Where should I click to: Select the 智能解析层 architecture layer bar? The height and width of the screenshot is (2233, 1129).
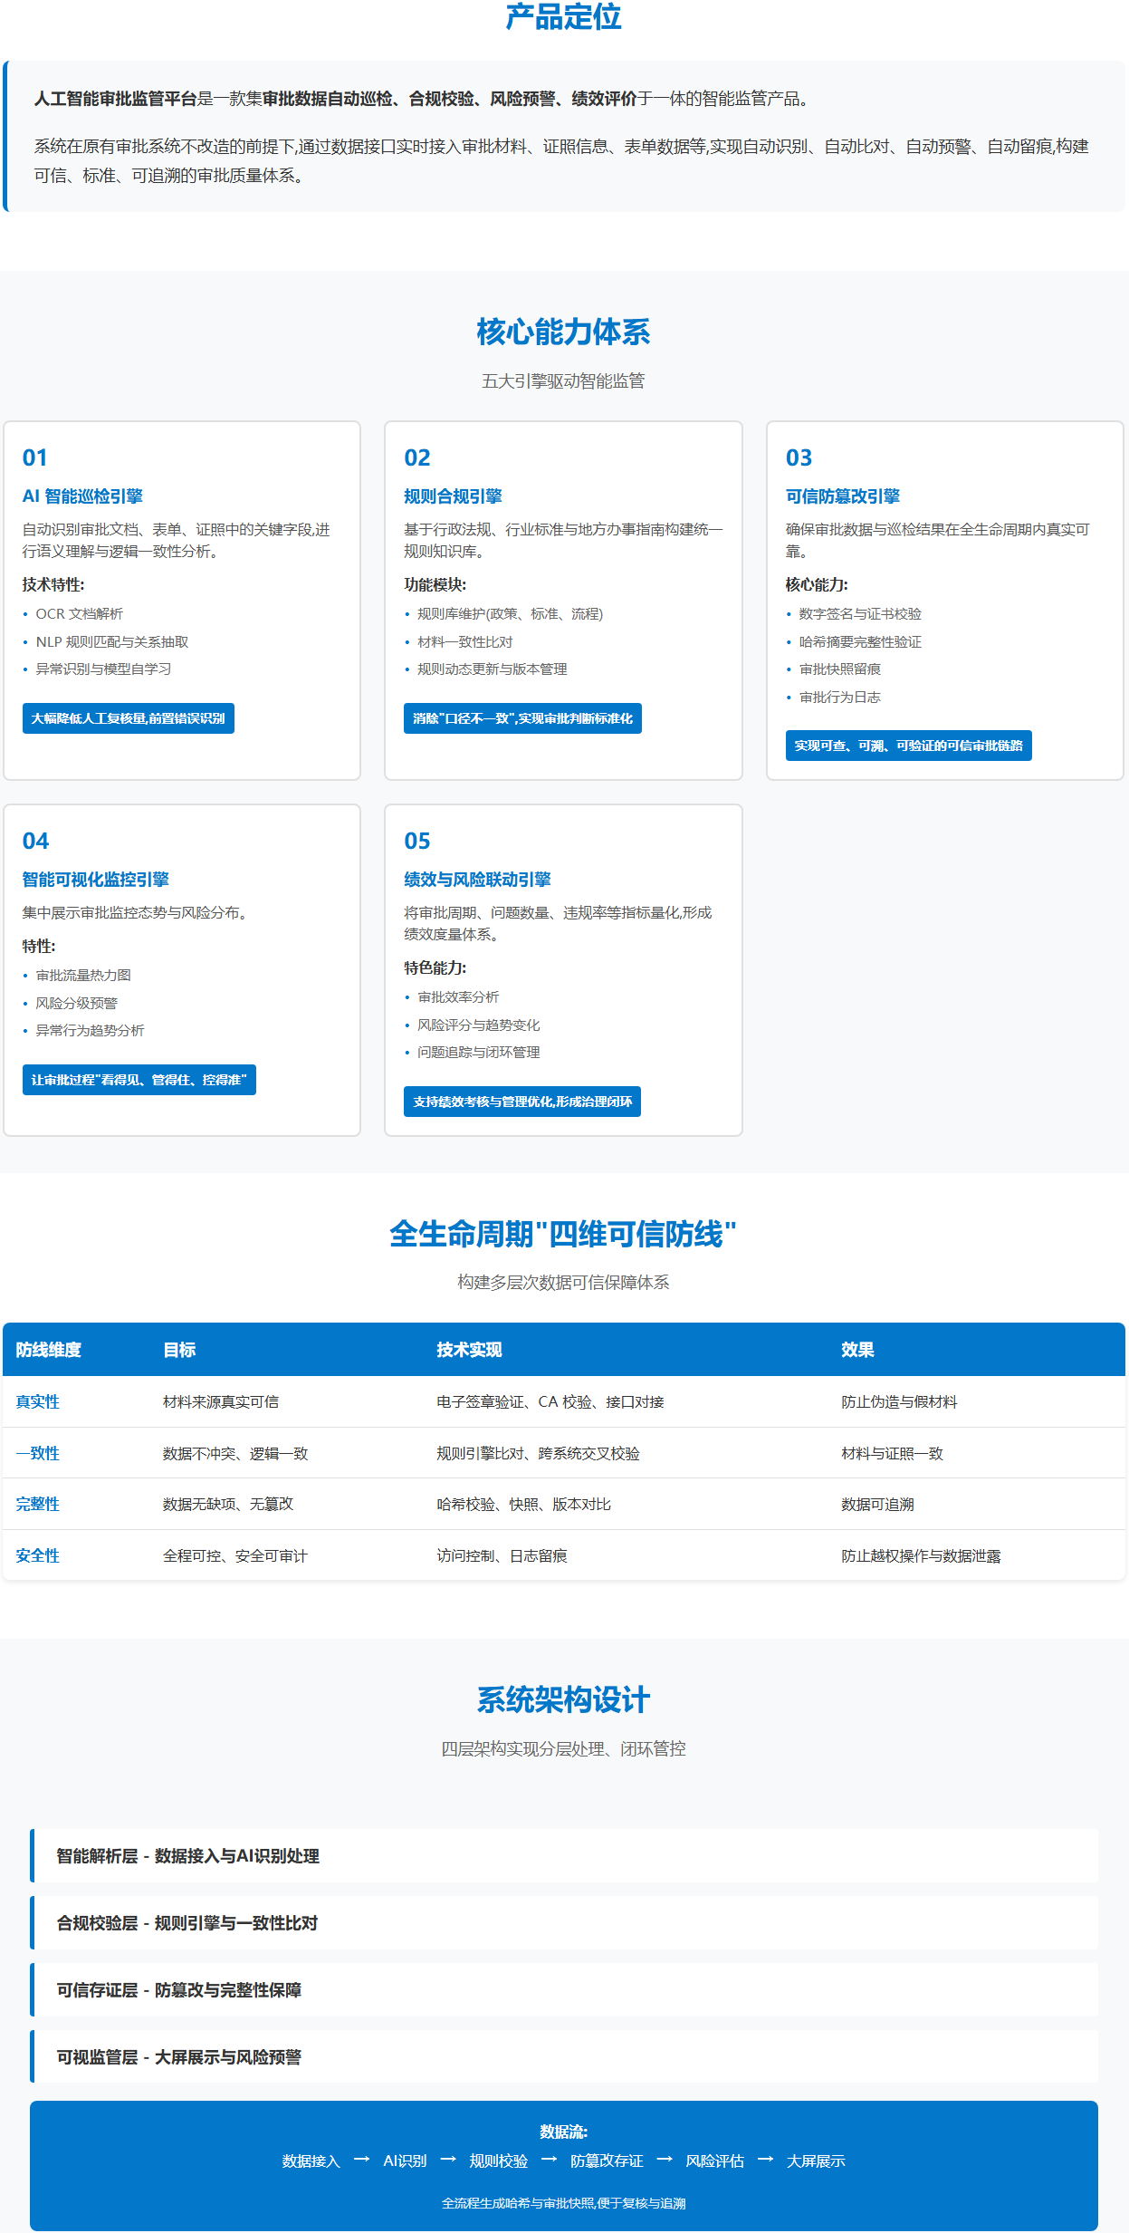[x=563, y=1856]
